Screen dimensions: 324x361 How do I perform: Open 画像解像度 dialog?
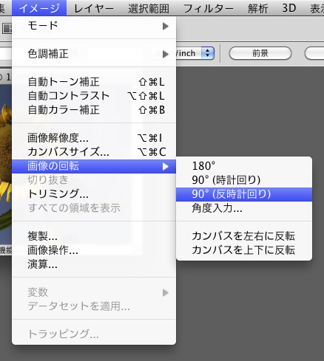(94, 138)
